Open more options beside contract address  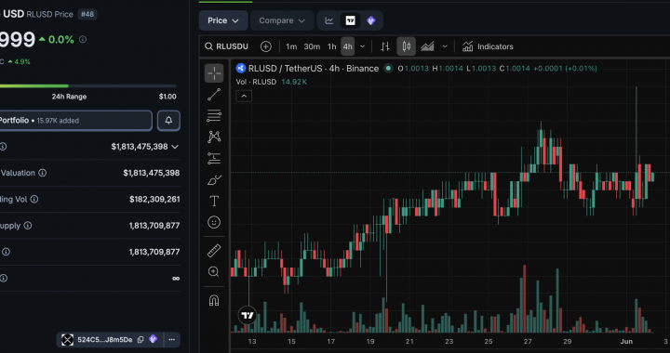coord(172,340)
